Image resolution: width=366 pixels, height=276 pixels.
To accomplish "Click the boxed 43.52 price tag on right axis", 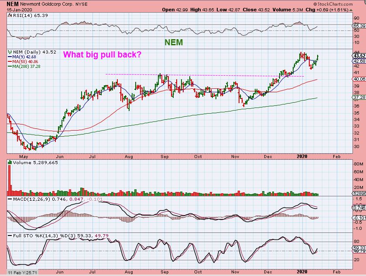I will coord(359,56).
